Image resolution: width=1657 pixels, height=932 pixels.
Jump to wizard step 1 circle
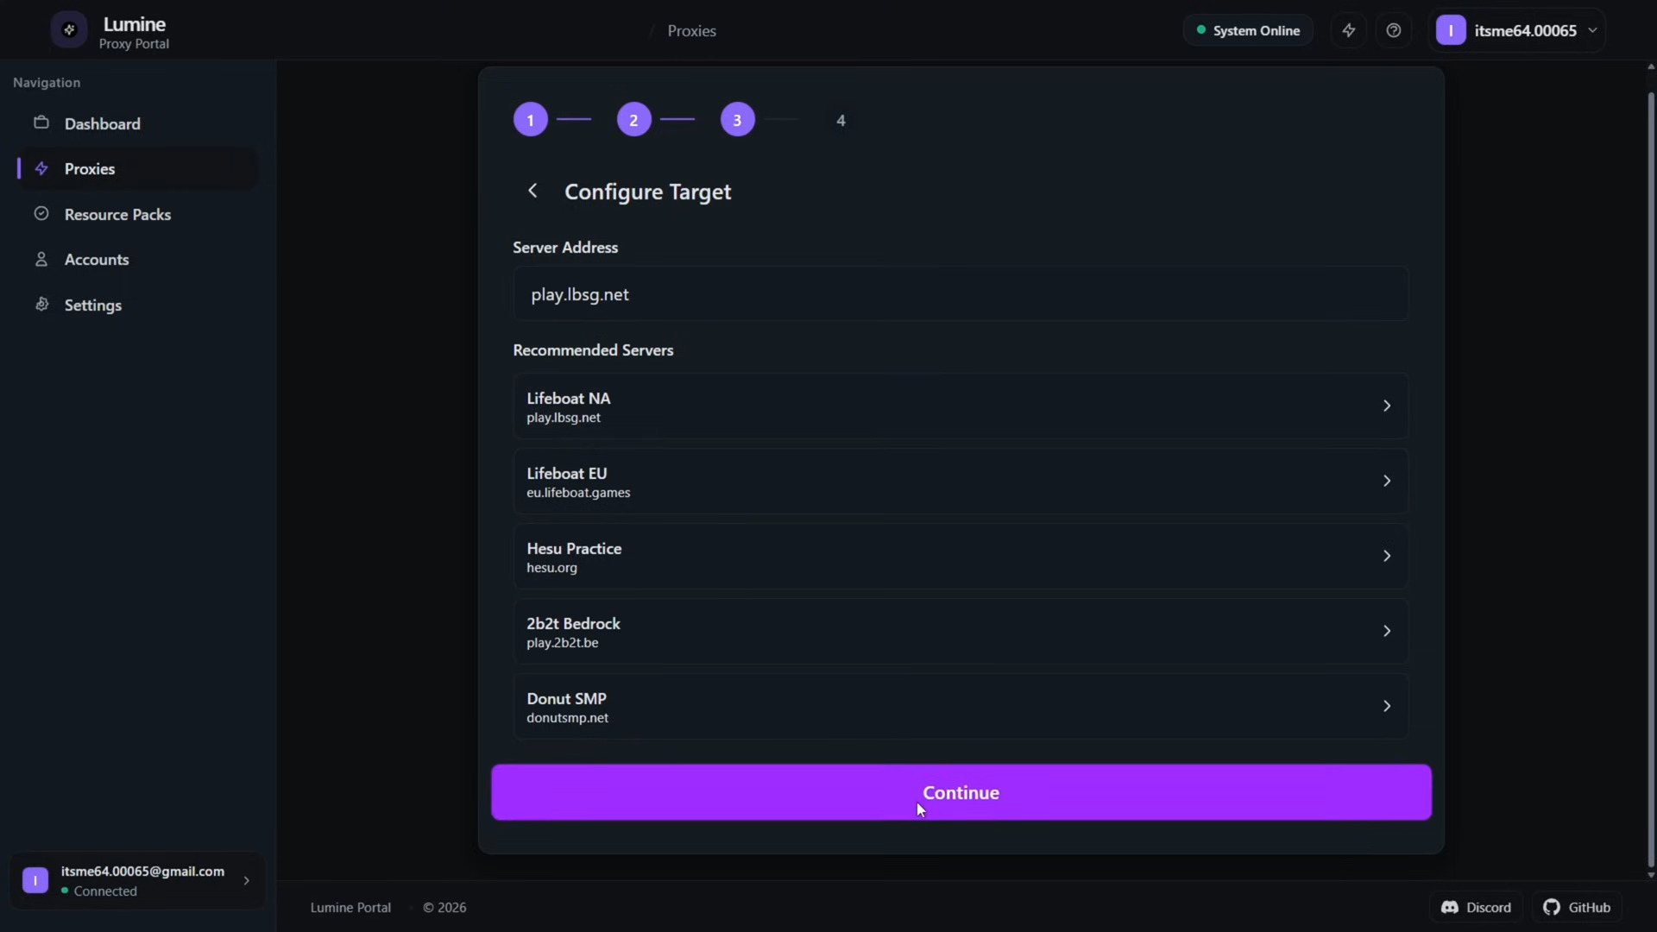point(530,120)
